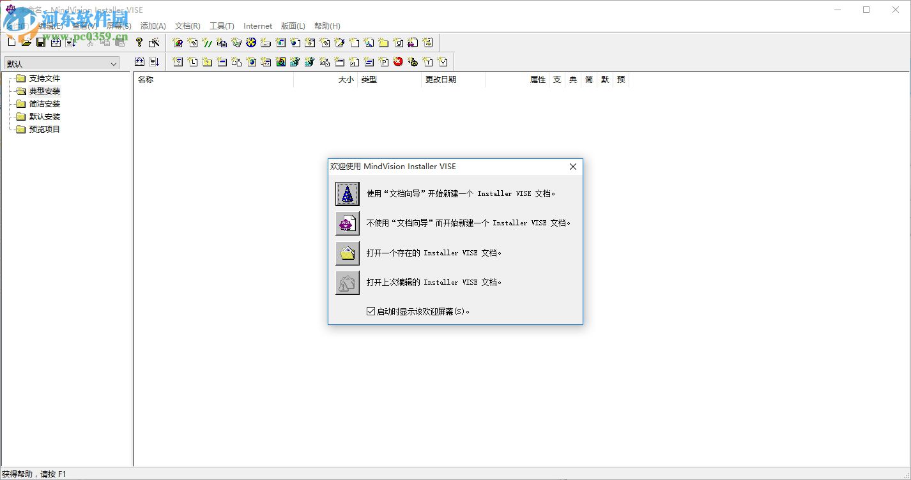Click the red X circle toolbar icon
Viewport: 911px width, 480px height.
point(399,62)
